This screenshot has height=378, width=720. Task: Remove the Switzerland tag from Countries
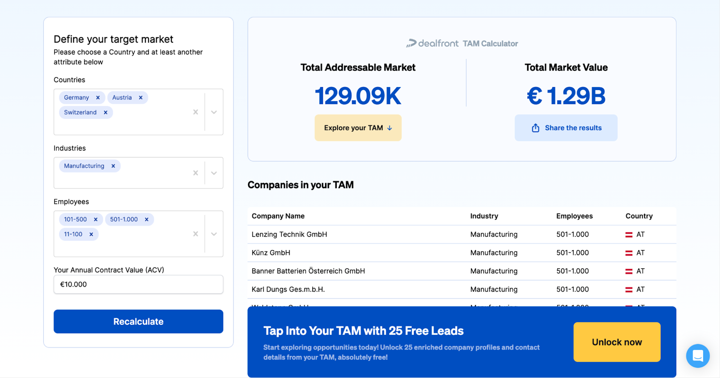[x=106, y=112]
